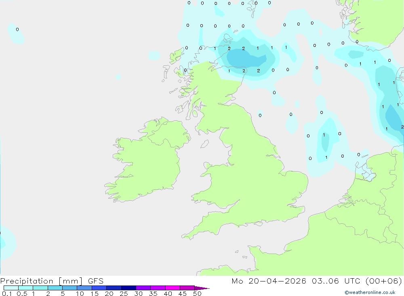404x296 pixels.
Task: Pick the 15–20 mm royal blue legend swatch
Action: 99,288
